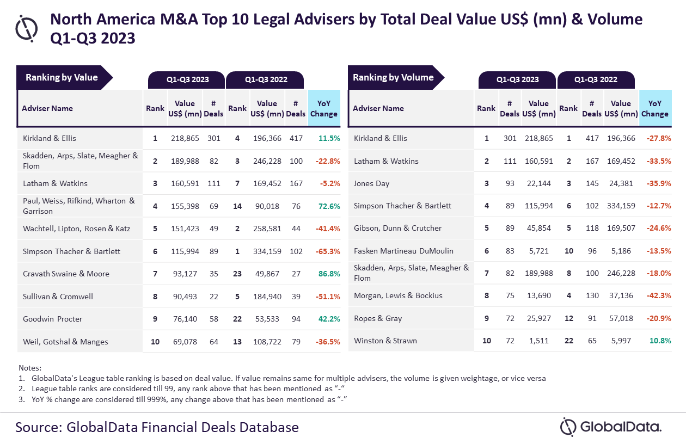Click the Winston & Strawn 10.8% change value
Viewport: 686px width, 444px height.
coord(659,341)
